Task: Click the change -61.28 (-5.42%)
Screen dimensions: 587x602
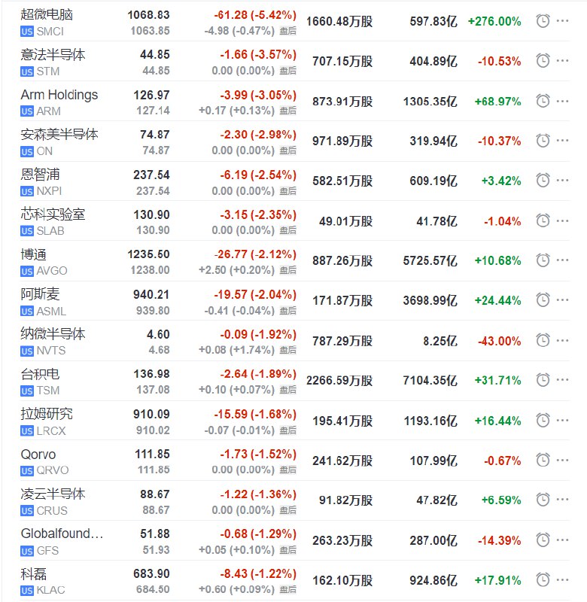Action: coord(255,15)
